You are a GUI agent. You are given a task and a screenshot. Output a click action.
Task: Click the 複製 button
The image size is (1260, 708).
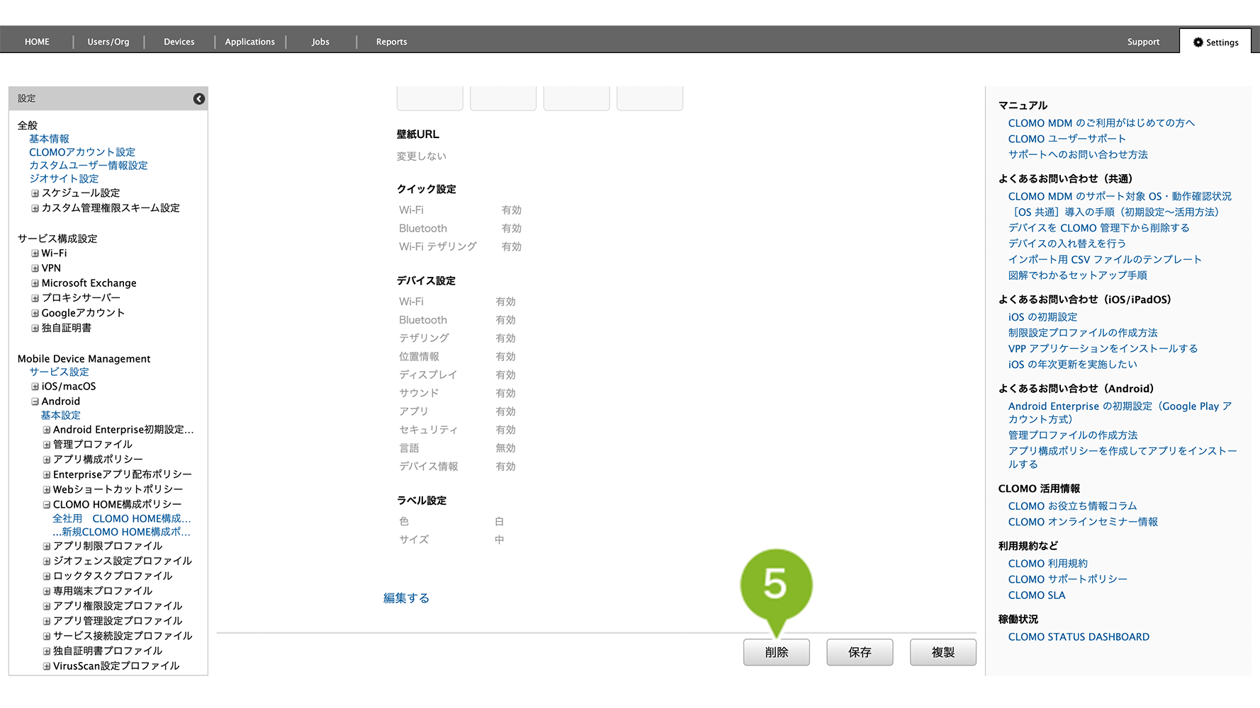point(943,652)
